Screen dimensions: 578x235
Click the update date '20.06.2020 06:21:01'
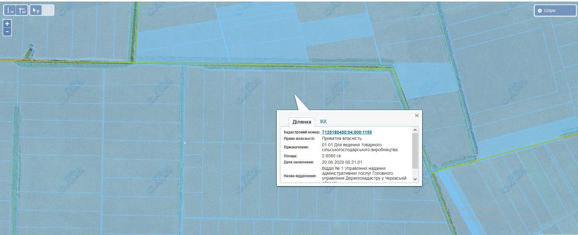click(342, 162)
